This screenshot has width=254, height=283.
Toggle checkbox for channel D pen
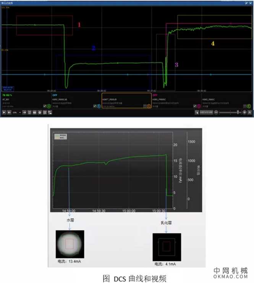coord(194,106)
